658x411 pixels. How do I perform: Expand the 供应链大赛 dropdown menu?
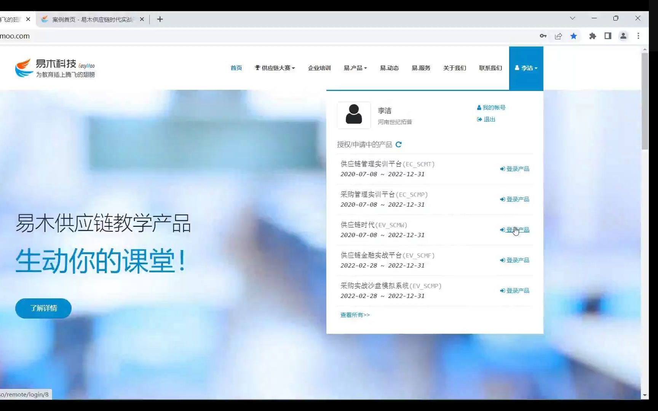[275, 68]
